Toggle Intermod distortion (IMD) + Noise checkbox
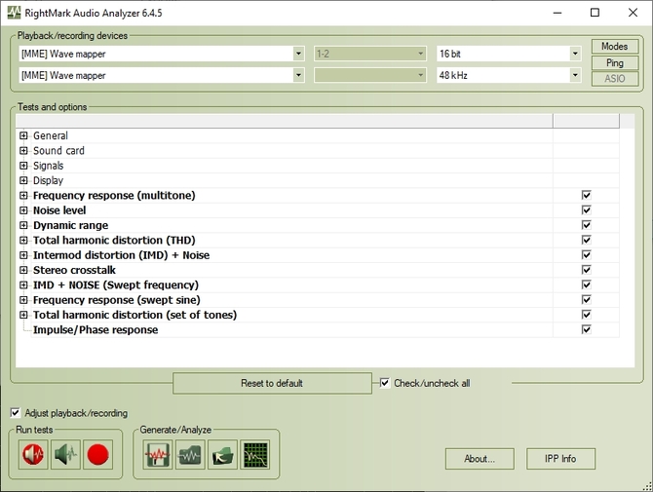653x492 pixels. tap(587, 255)
